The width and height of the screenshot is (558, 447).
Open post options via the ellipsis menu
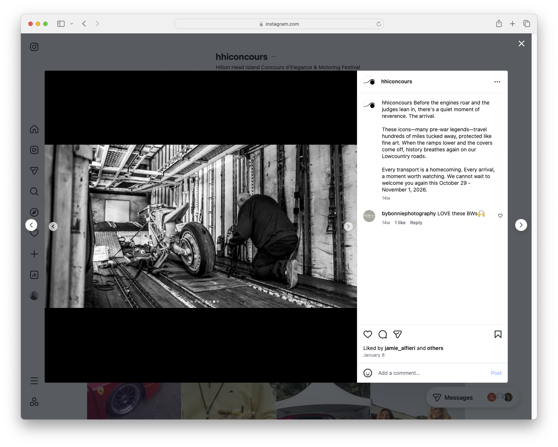pos(497,81)
